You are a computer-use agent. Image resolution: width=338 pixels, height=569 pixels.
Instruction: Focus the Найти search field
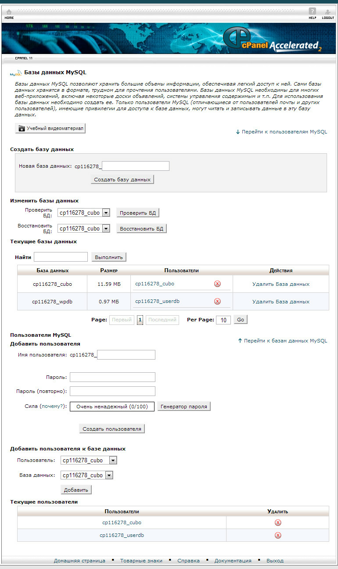point(61,257)
